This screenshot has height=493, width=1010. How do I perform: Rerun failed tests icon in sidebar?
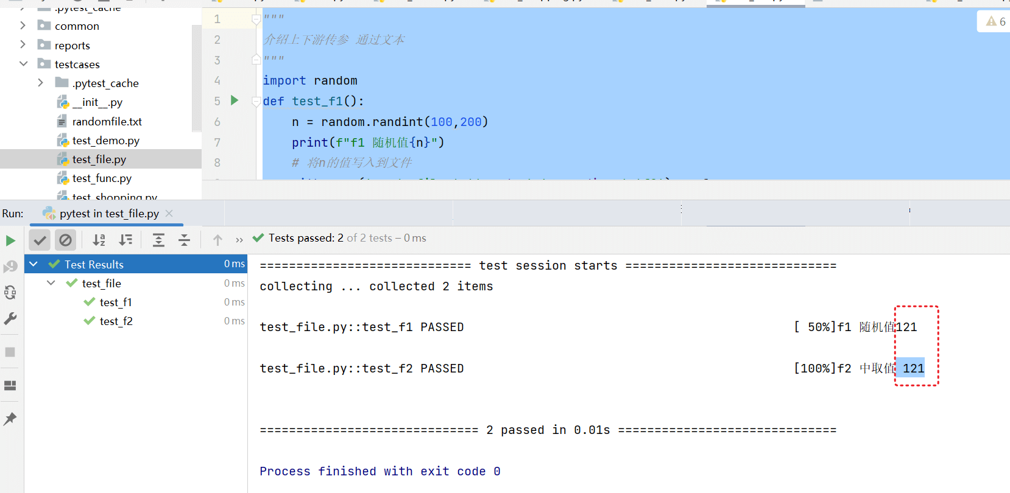(10, 267)
